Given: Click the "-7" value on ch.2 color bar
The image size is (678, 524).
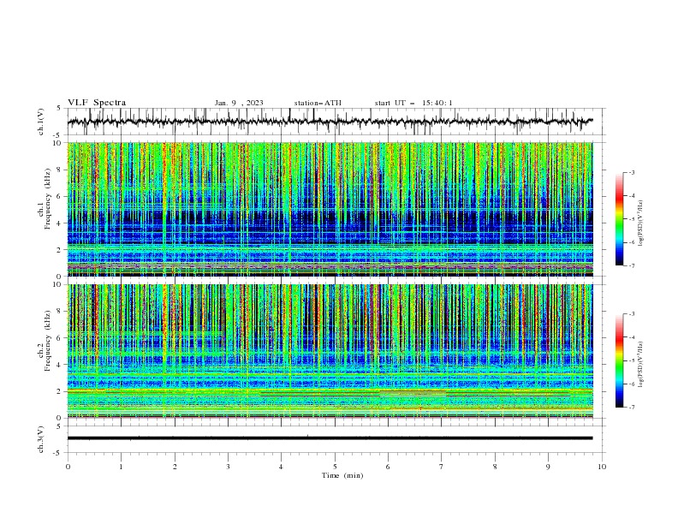Looking at the screenshot, I should click(x=631, y=407).
